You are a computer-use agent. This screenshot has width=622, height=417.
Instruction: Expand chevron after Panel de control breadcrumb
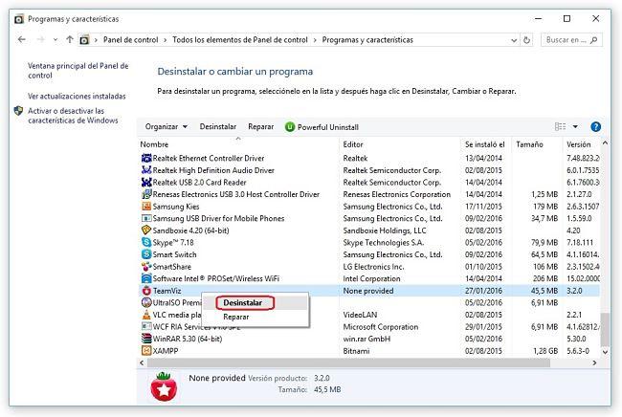(165, 40)
